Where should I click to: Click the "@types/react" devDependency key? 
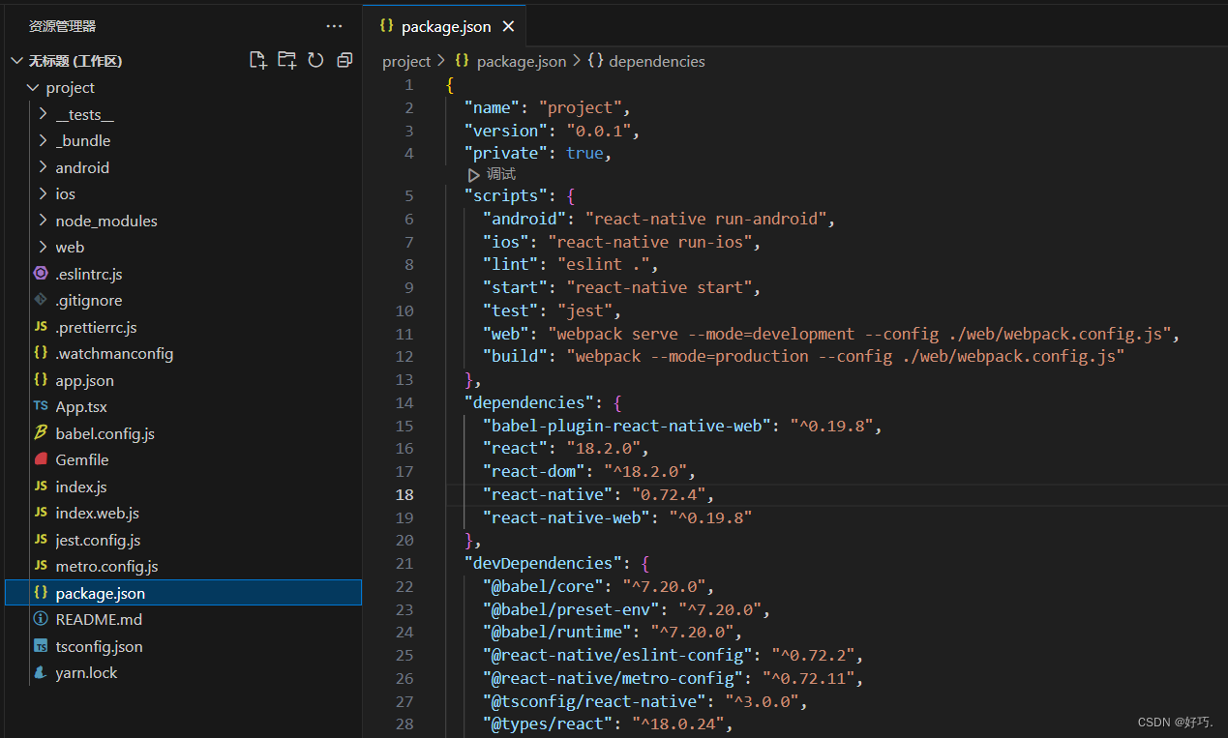(x=548, y=724)
